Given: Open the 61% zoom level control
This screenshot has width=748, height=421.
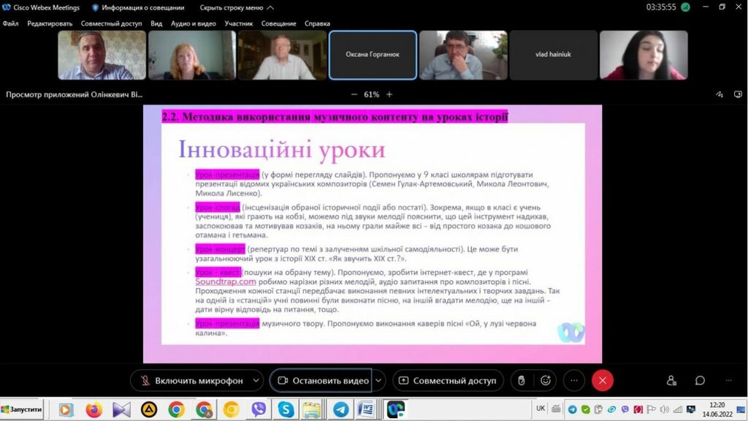Looking at the screenshot, I should pos(371,94).
